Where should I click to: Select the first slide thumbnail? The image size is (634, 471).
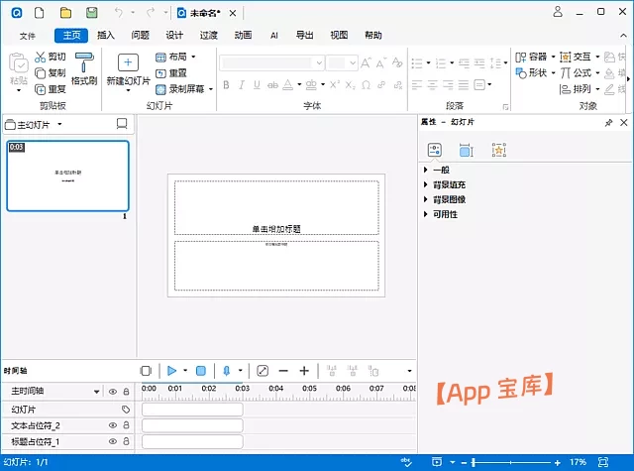(x=68, y=176)
